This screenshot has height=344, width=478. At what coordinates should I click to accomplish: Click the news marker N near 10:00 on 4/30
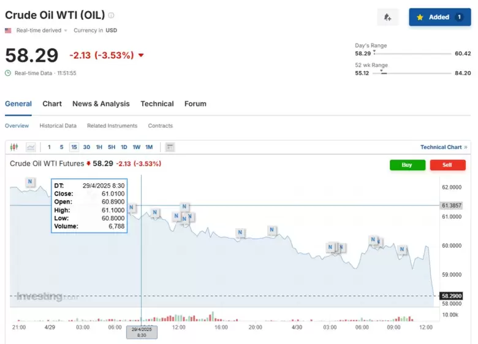point(402,250)
